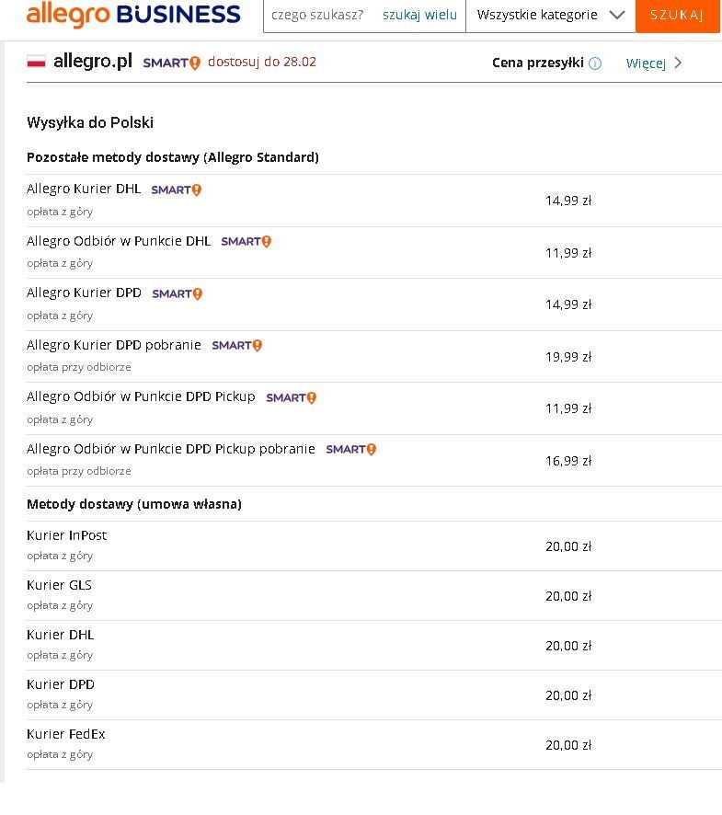Screen dimensions: 722x815
Task: Select the 'Allegro Kurier DPD pobranie' text
Action: click(x=114, y=345)
